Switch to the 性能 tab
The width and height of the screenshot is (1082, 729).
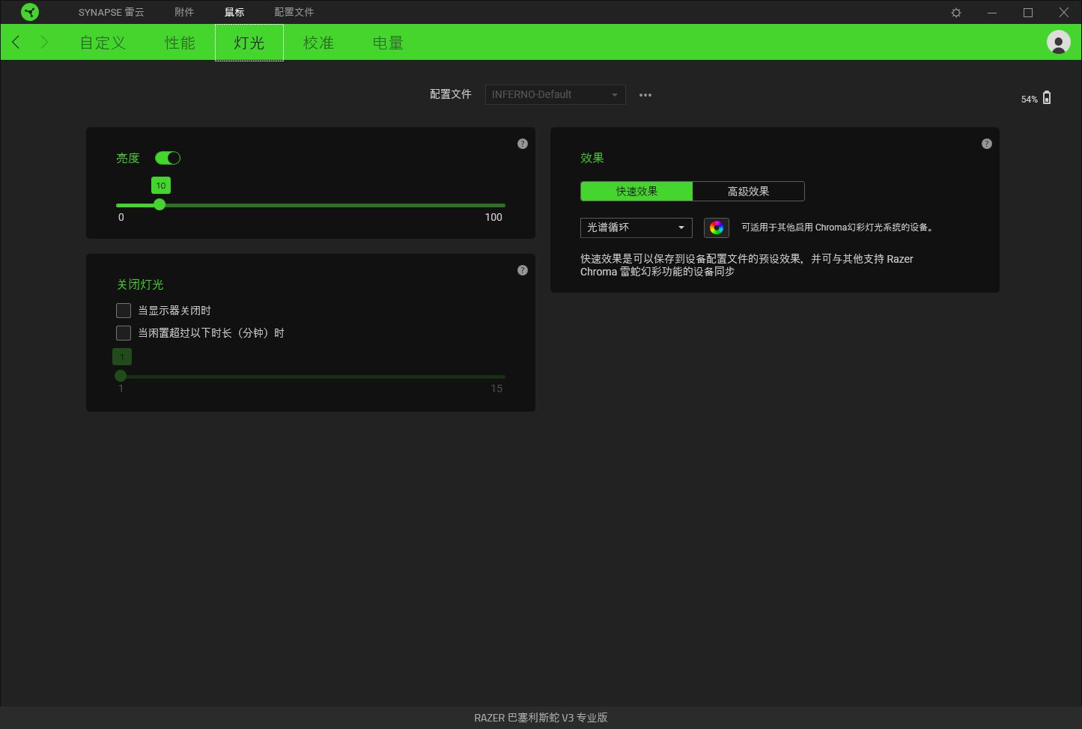tap(180, 43)
